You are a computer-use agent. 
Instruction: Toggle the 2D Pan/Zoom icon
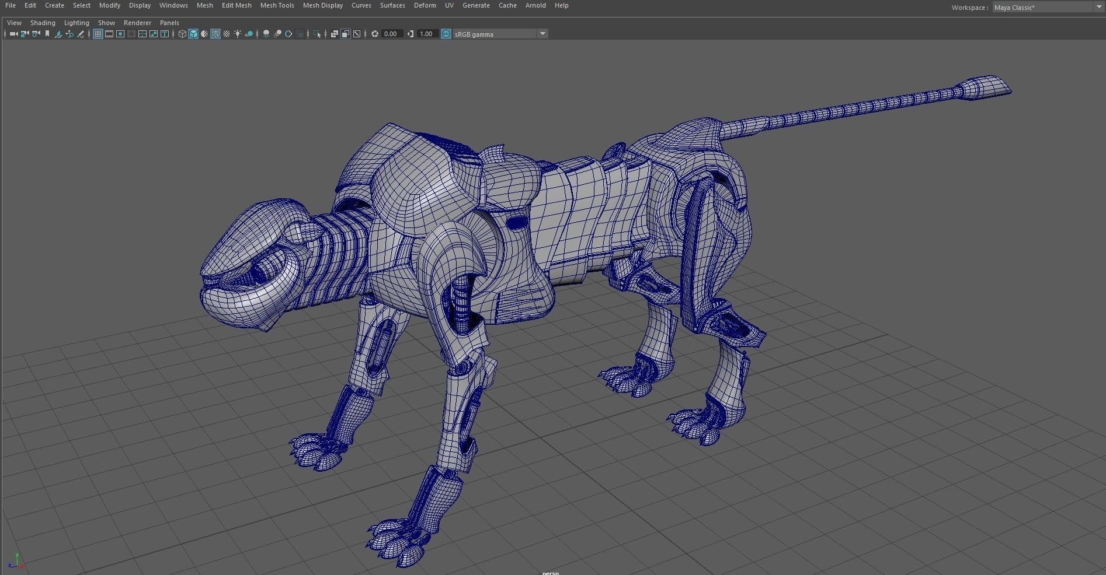pyautogui.click(x=69, y=34)
